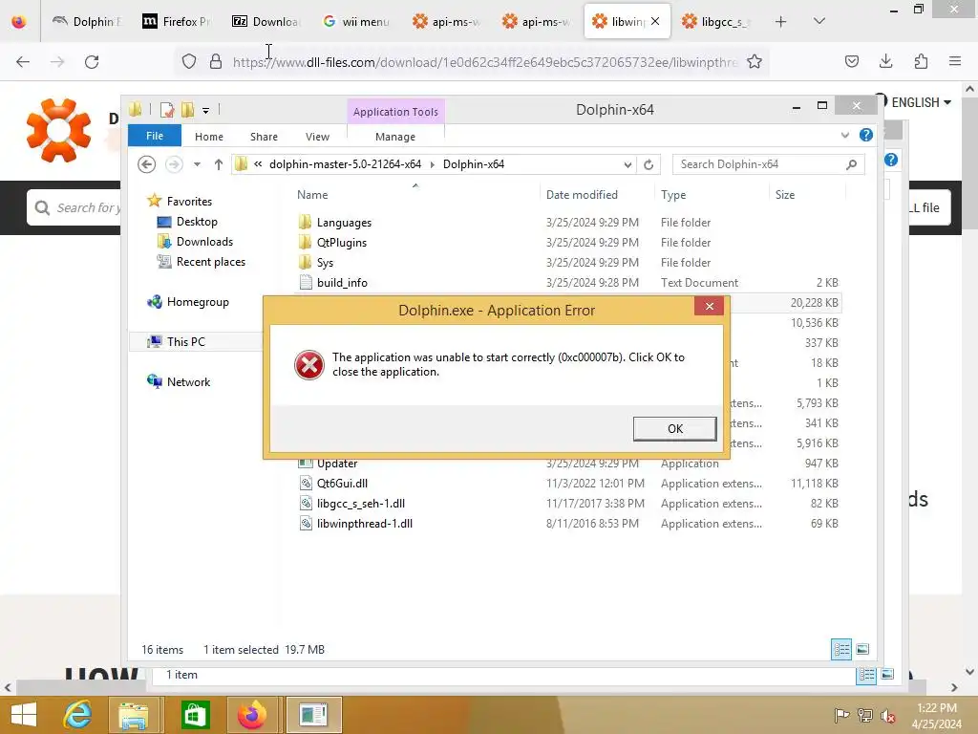Close the libwinpthread Firefox tab

(655, 21)
